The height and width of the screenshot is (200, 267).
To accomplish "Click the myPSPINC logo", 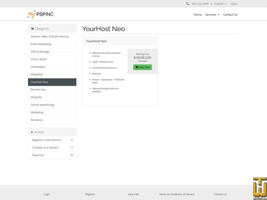I will (x=40, y=15).
